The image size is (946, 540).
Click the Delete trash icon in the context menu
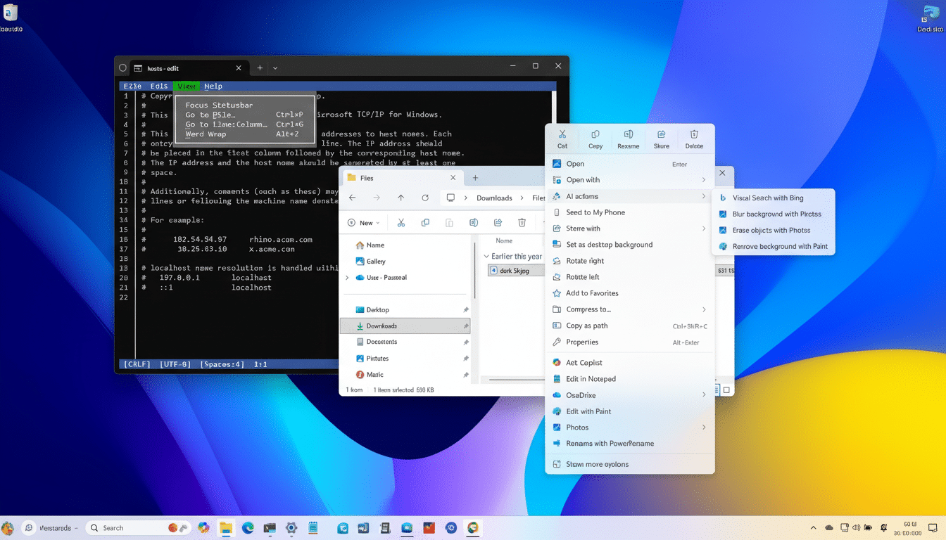(x=693, y=139)
